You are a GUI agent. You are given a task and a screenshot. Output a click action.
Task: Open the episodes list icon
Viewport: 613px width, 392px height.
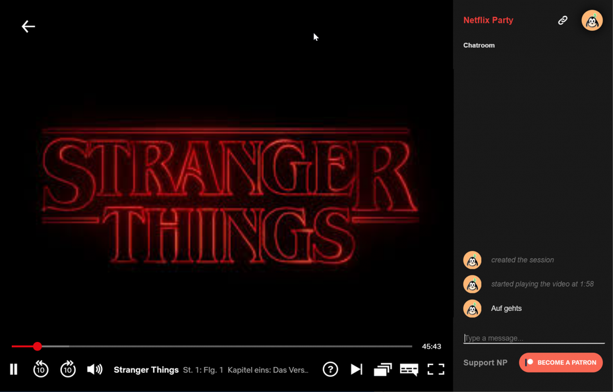click(x=383, y=370)
